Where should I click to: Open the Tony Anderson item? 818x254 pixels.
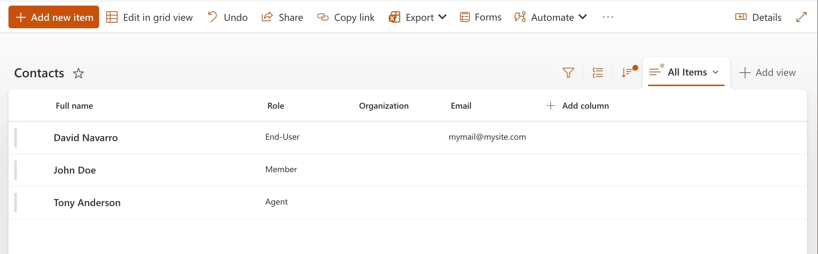click(x=87, y=202)
